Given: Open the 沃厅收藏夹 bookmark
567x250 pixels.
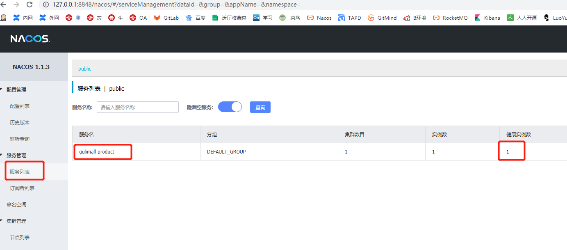Looking at the screenshot, I should (x=229, y=18).
